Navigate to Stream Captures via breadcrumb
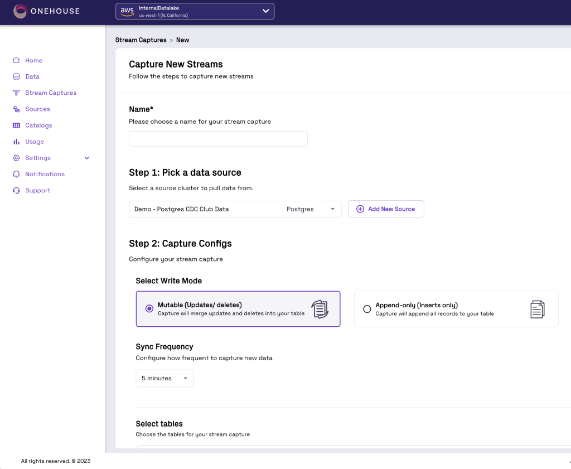571x469 pixels. (141, 40)
